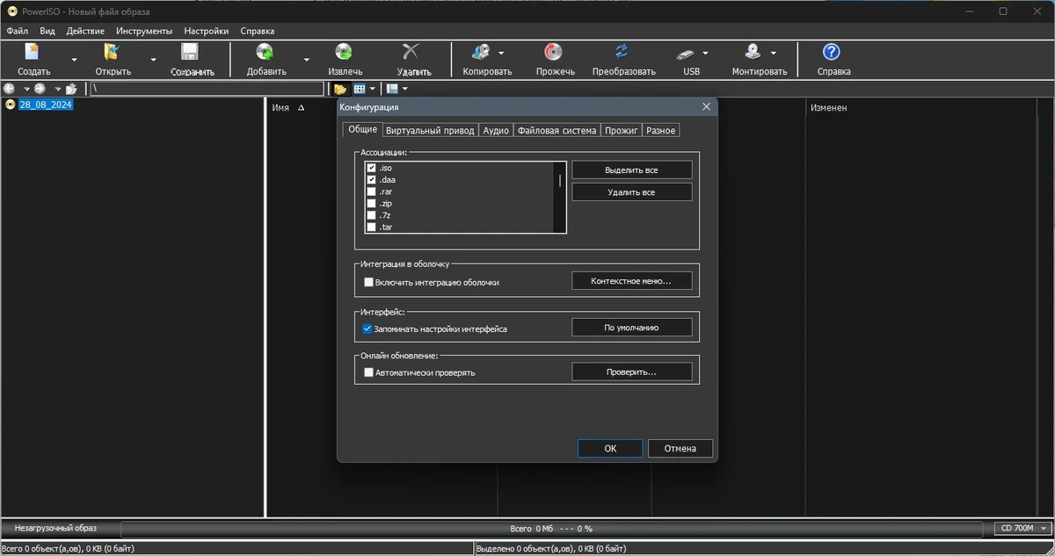Click the up-one-level folder icon
Screen dimensions: 1055x556
[72, 89]
